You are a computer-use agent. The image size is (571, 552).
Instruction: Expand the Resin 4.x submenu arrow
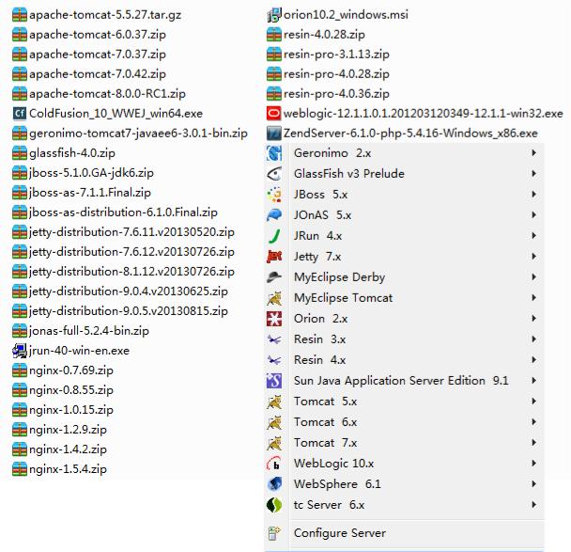533,360
